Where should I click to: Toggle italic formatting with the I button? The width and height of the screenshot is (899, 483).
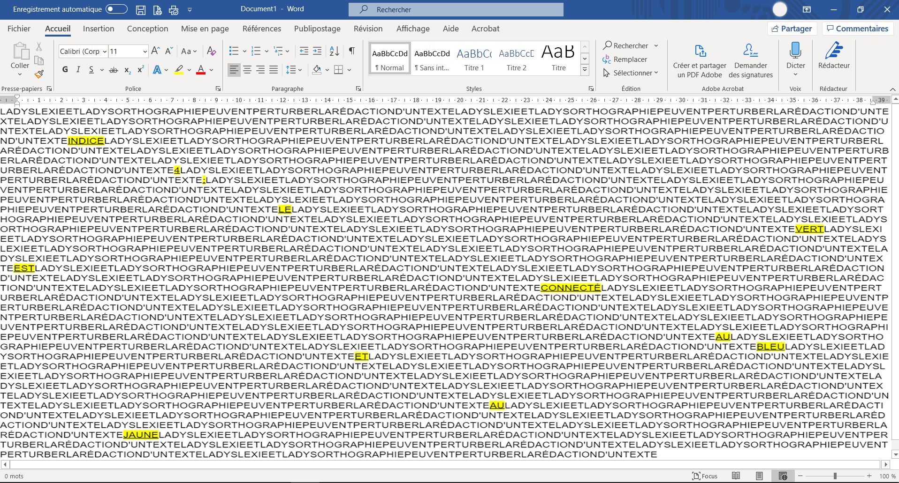coord(78,70)
